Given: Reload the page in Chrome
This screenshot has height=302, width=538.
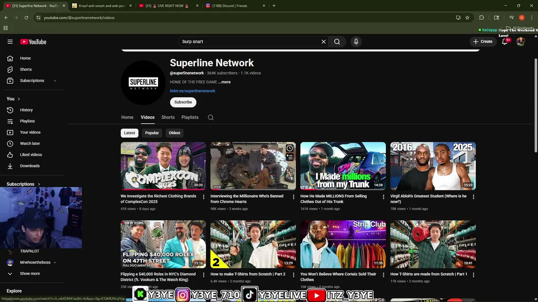Looking at the screenshot, I should click(26, 18).
